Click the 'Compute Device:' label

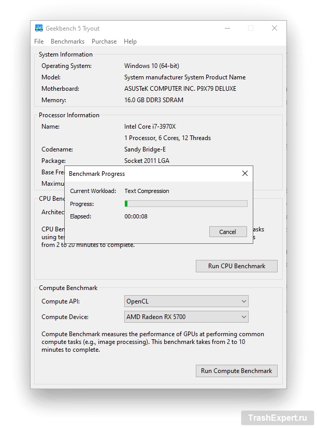point(65,317)
